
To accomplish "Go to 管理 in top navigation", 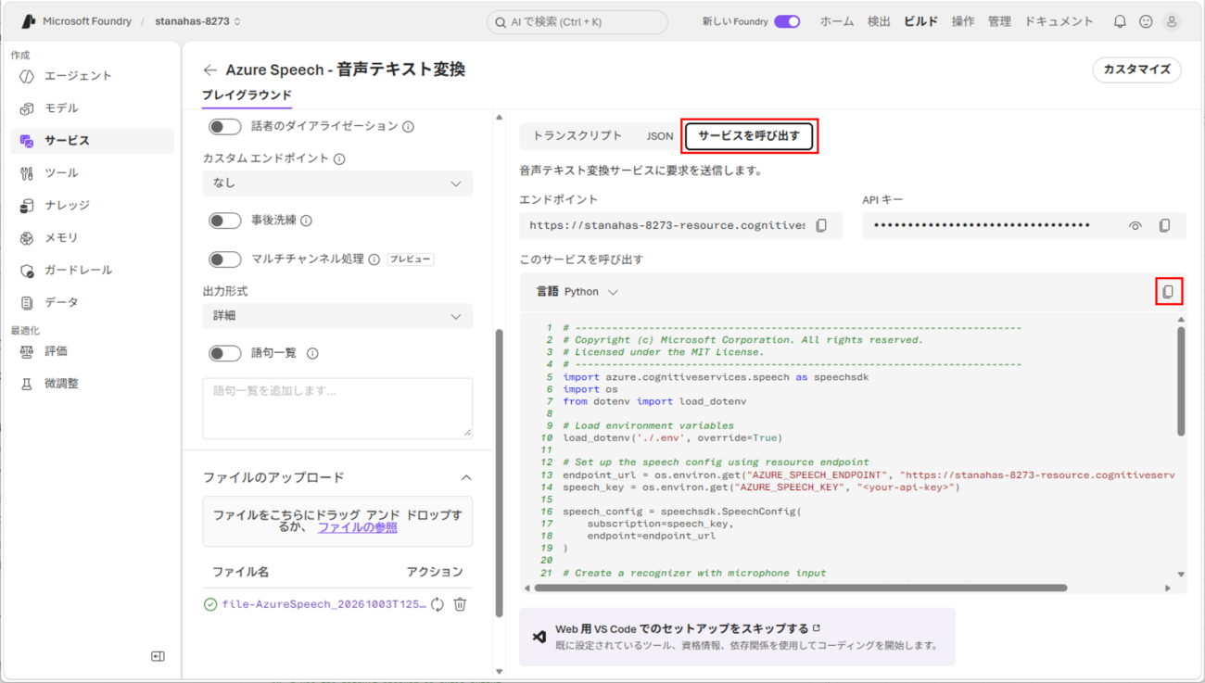I will (999, 21).
